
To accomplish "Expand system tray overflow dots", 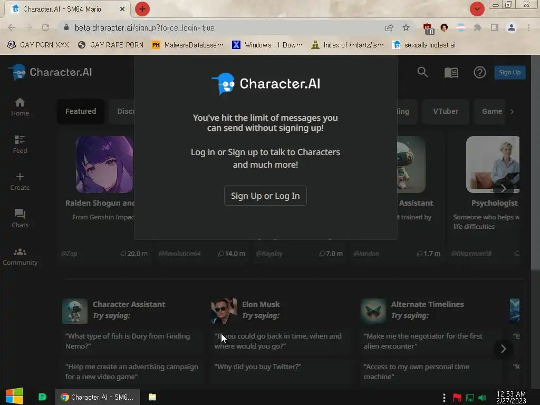I will click(444, 398).
